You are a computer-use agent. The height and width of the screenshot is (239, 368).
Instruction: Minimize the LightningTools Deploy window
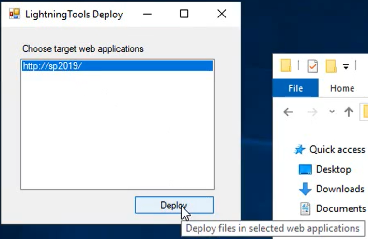coord(147,14)
